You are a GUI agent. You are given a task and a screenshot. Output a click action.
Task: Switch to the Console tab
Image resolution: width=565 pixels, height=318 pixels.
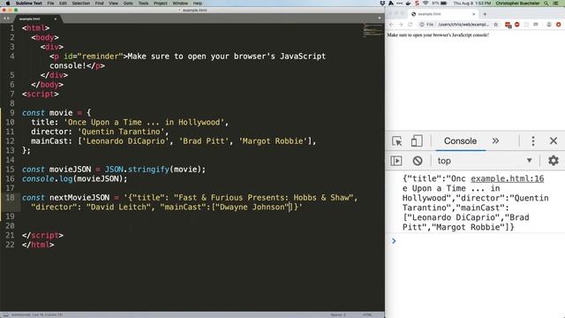click(460, 141)
